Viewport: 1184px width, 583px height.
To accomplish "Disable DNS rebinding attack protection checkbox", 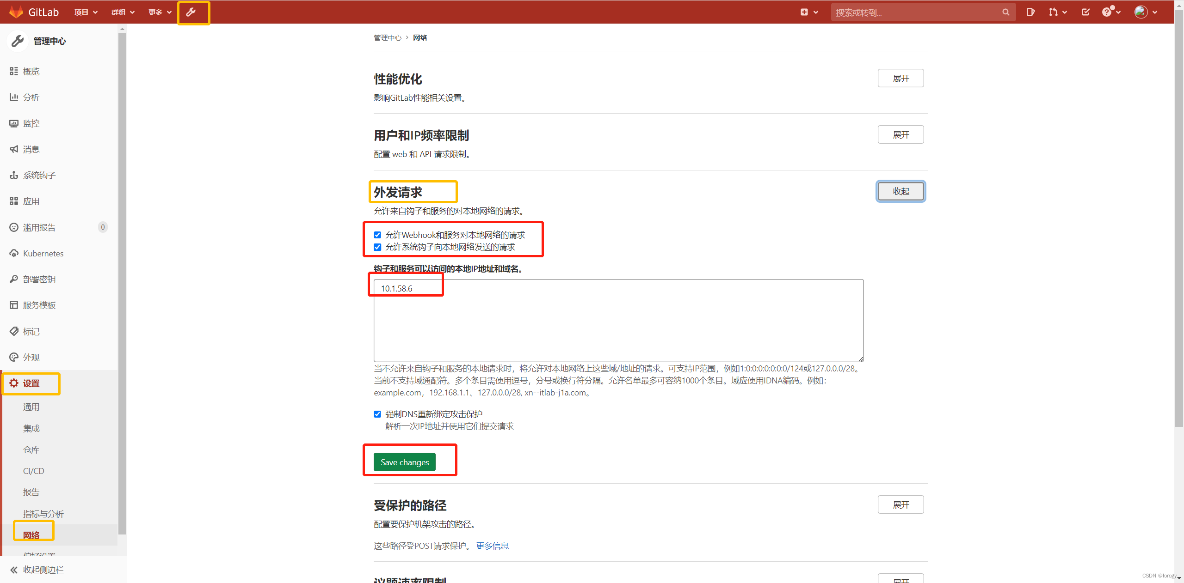I will (377, 414).
